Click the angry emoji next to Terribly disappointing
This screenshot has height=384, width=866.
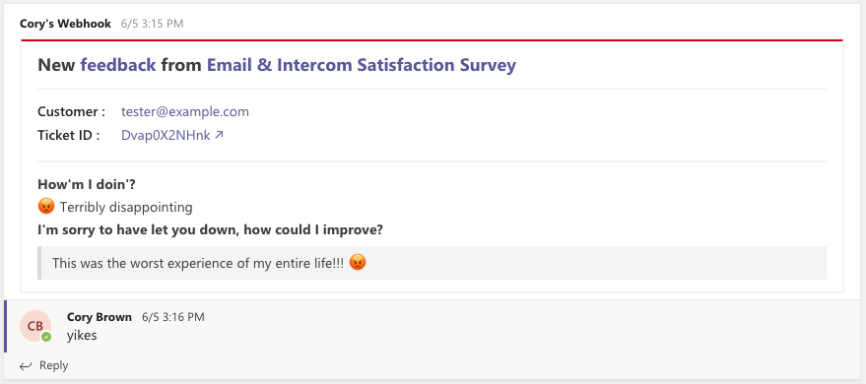point(46,207)
